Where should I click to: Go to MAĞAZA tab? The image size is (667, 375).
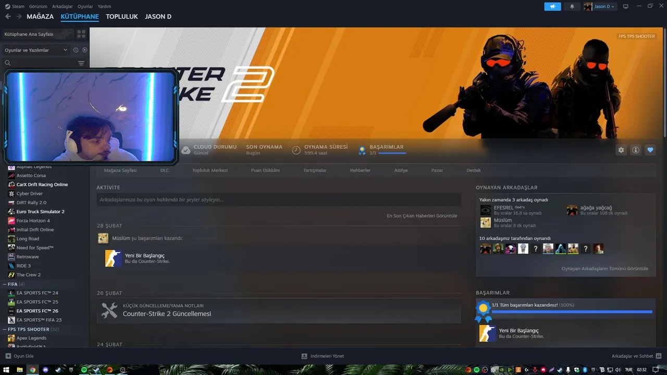40,17
